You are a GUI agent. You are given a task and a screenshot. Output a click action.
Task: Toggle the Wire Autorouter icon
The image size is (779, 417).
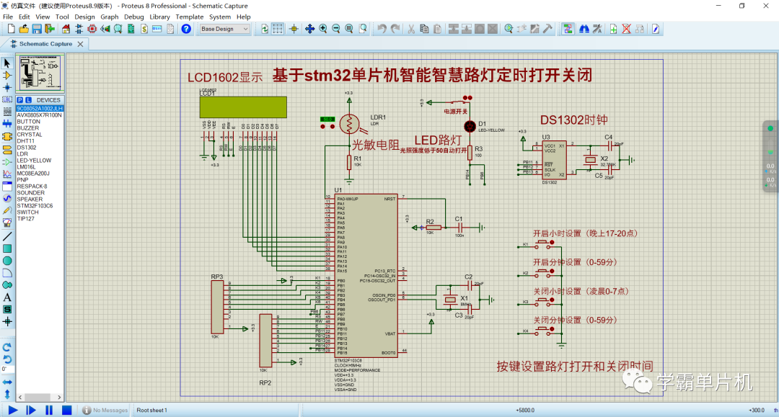[568, 29]
